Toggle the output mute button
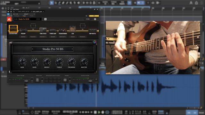Viewport: 205px width, 115px height. pos(96,79)
